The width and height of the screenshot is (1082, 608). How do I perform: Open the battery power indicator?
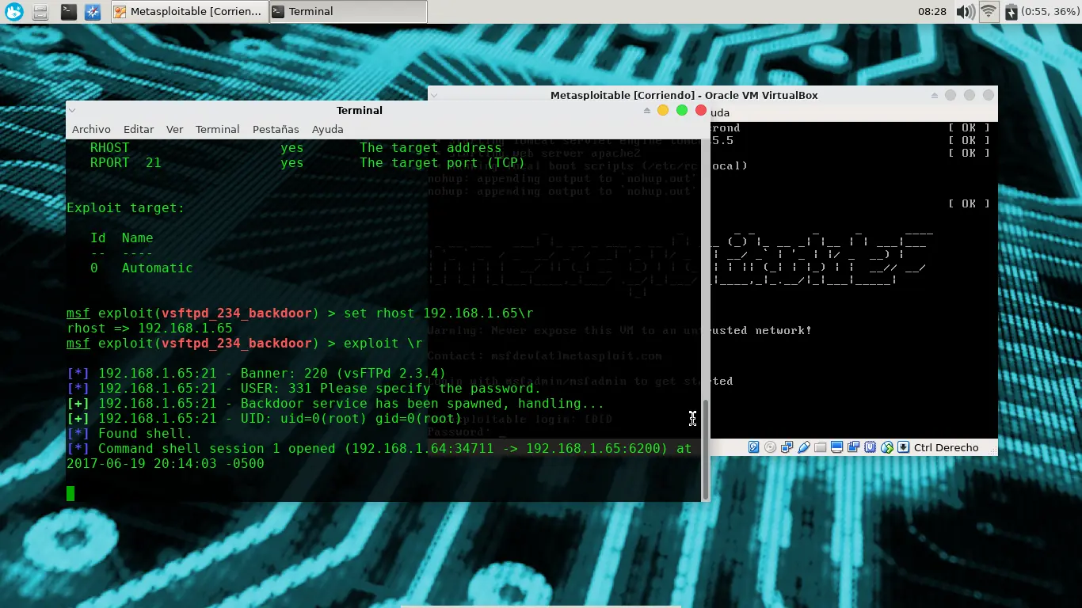1010,12
